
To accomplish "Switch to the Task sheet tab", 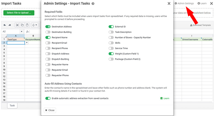I will (x=12, y=105).
